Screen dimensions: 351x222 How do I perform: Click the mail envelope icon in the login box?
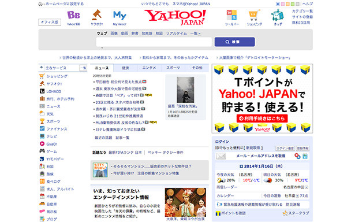[x=221, y=156]
